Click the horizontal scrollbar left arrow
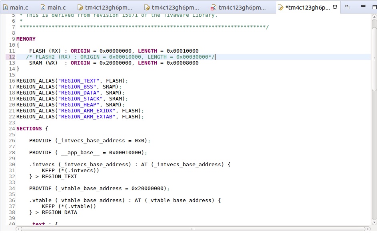The width and height of the screenshot is (377, 234). tap(18, 229)
